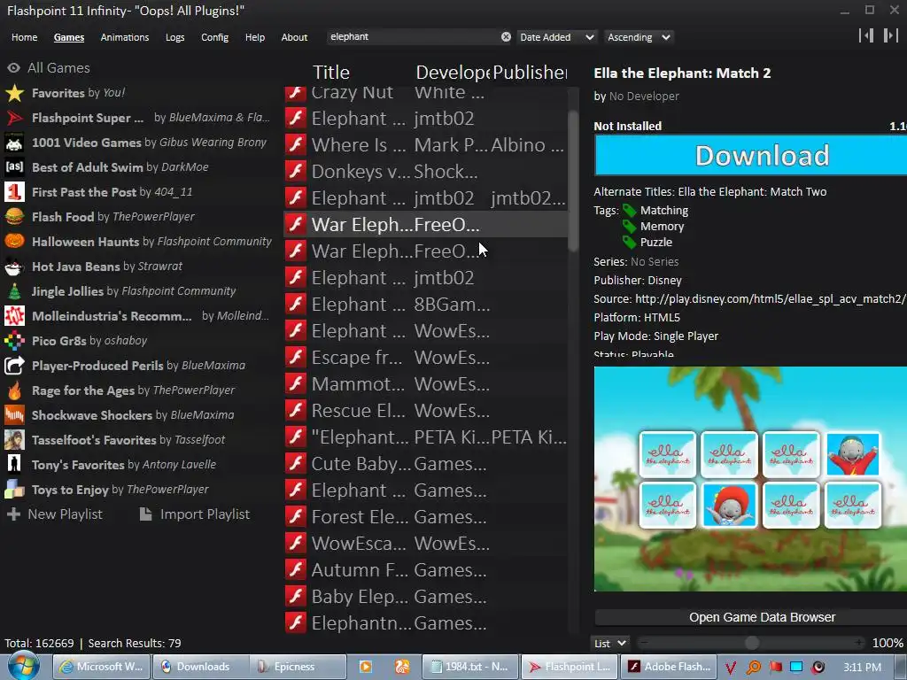907x680 pixels.
Task: Open Shockwave Shockers playlist icon
Action: (x=14, y=415)
